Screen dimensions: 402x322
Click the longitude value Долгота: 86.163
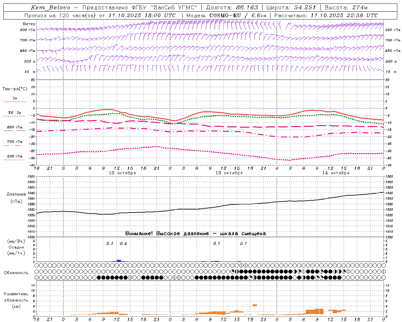point(232,8)
